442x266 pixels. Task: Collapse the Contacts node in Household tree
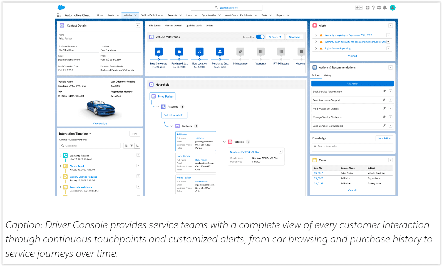tap(172, 126)
